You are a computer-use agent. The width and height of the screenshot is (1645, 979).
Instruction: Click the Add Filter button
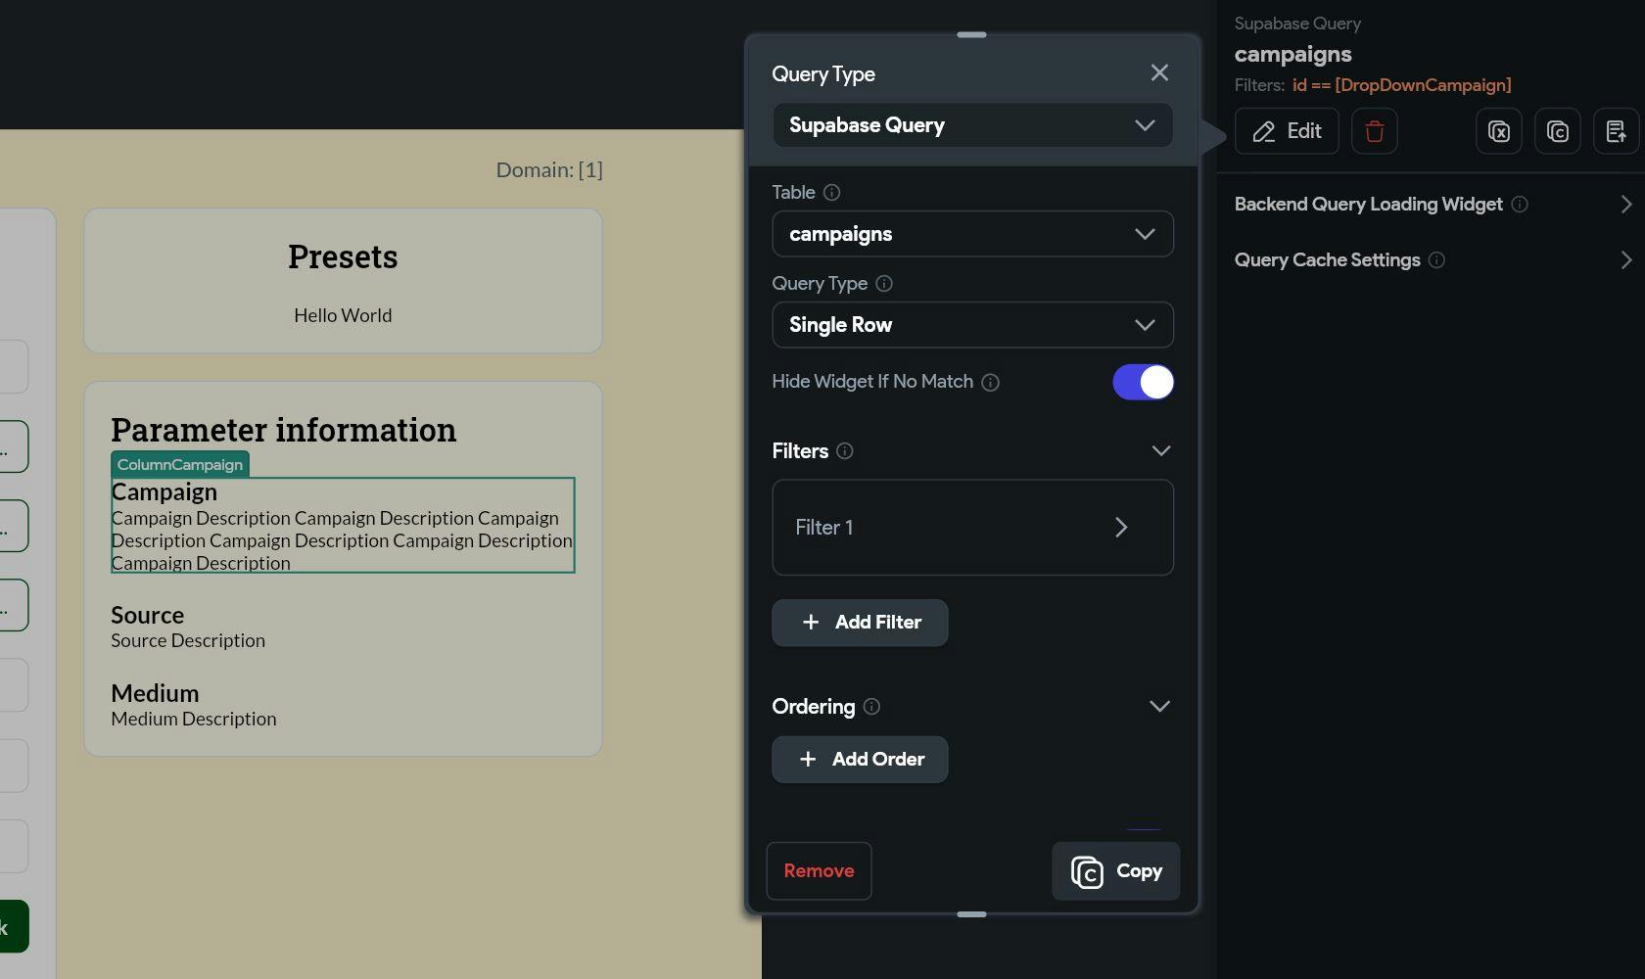(x=860, y=623)
